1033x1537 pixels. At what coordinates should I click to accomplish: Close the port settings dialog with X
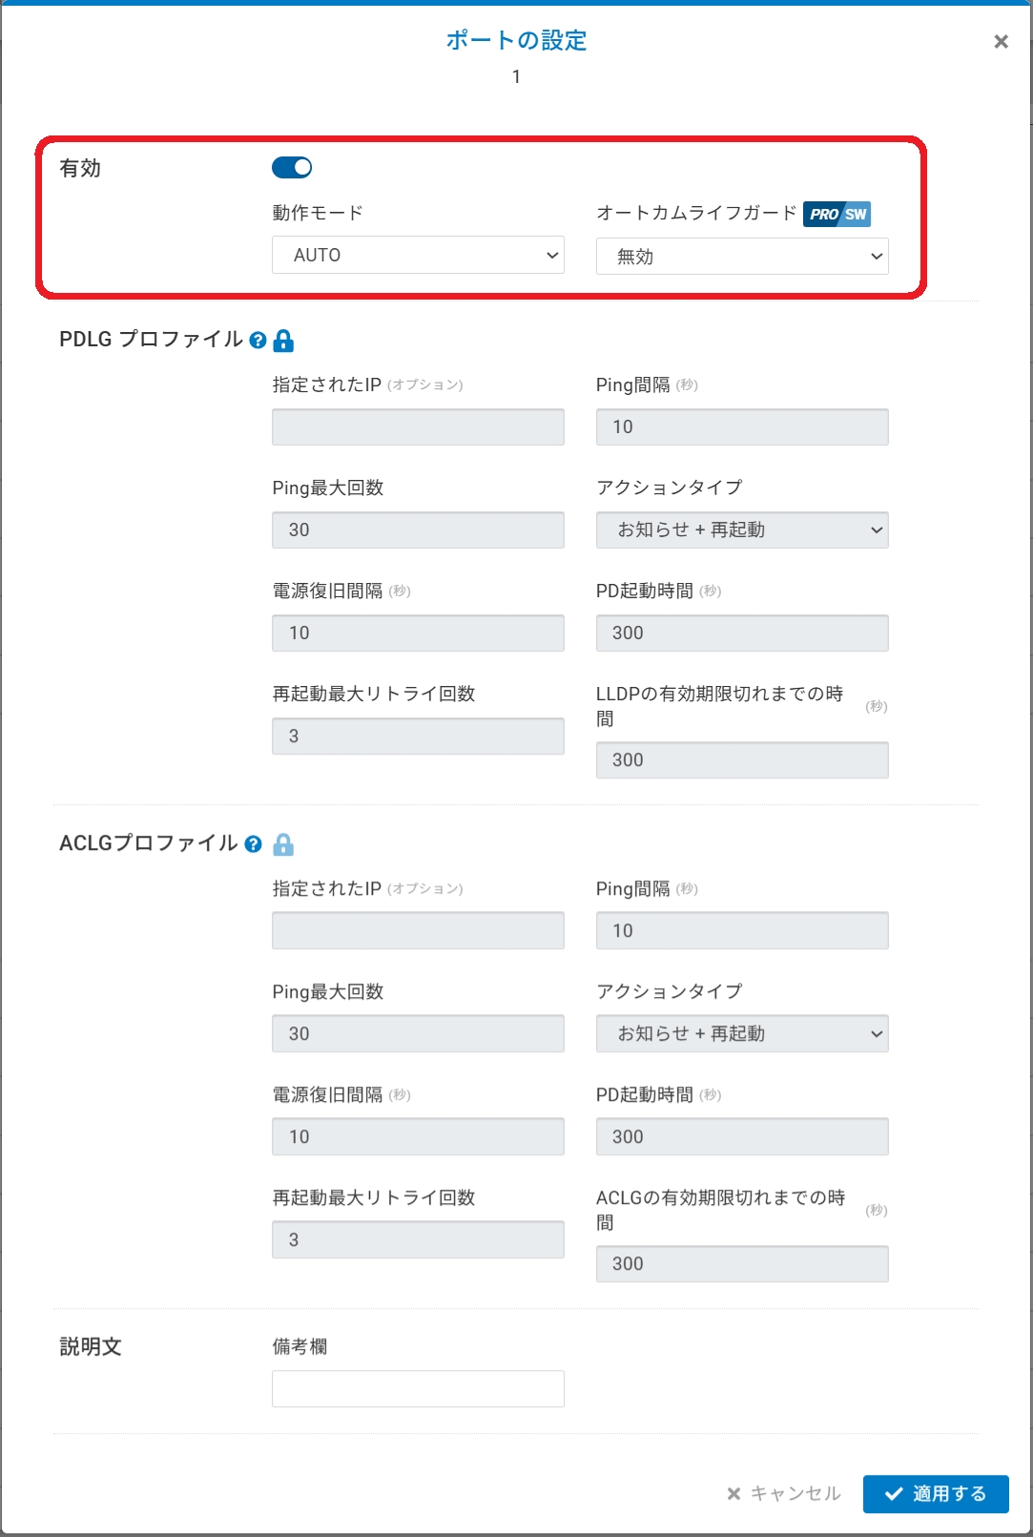(x=1001, y=42)
